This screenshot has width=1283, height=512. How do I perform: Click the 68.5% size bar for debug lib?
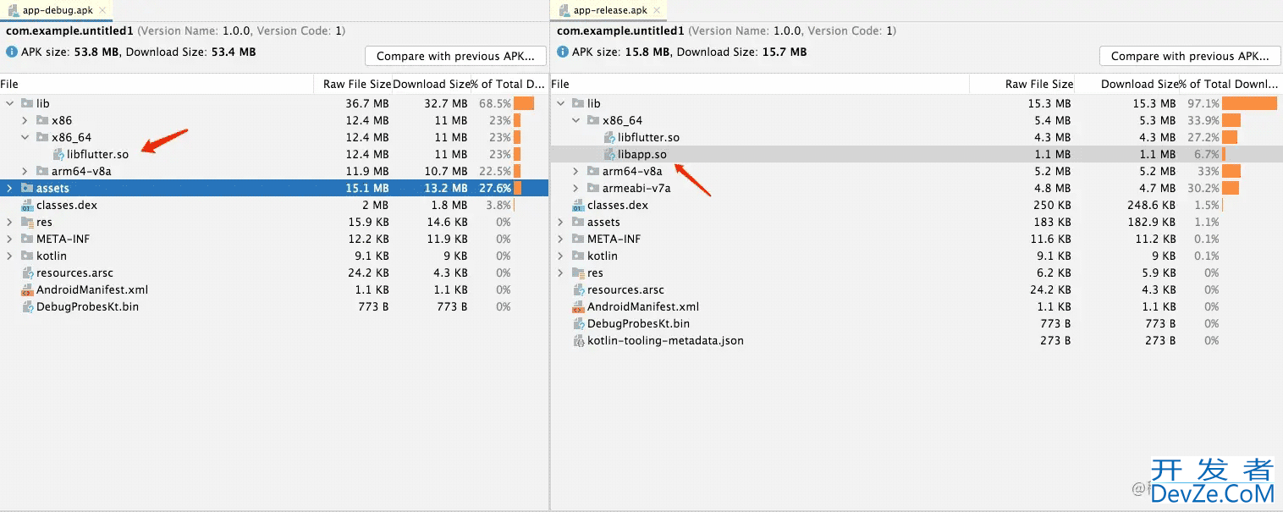[x=524, y=103]
